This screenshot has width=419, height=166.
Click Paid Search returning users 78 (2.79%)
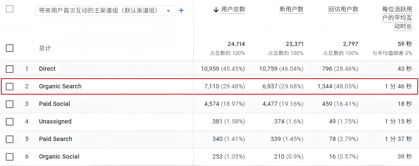(x=343, y=139)
